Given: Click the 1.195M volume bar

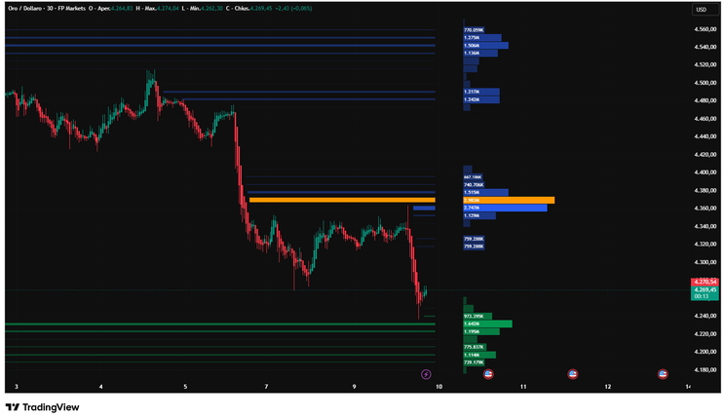Looking at the screenshot, I should (481, 331).
